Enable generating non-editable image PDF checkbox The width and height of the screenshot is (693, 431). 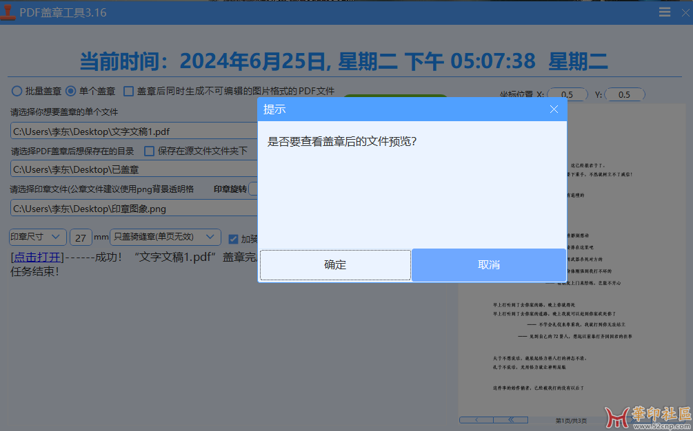coord(129,91)
